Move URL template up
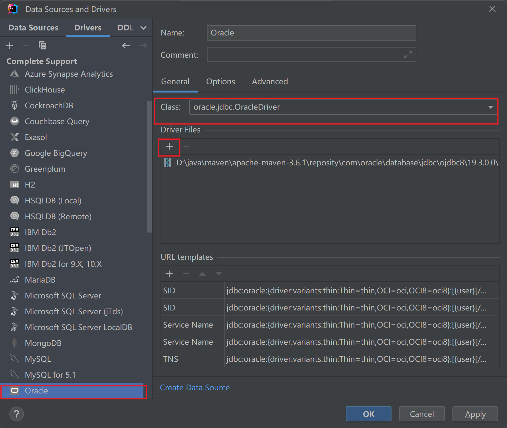Image resolution: width=507 pixels, height=428 pixels. 202,274
